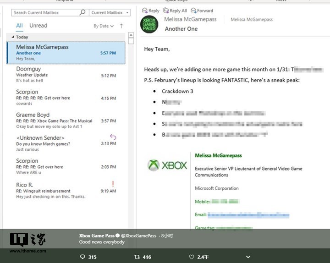Click the Microsoft Corporation signature text
The width and height of the screenshot is (330, 263).
(217, 188)
